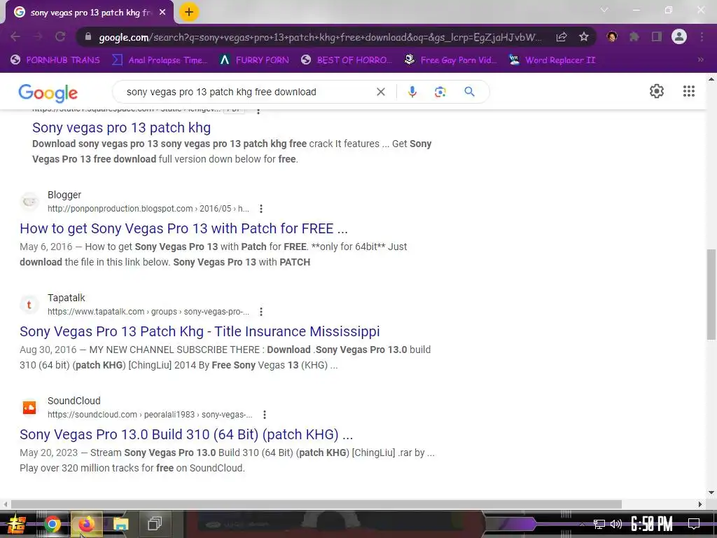Open the volume control in system tray
Viewport: 717px width, 538px height.
616,524
